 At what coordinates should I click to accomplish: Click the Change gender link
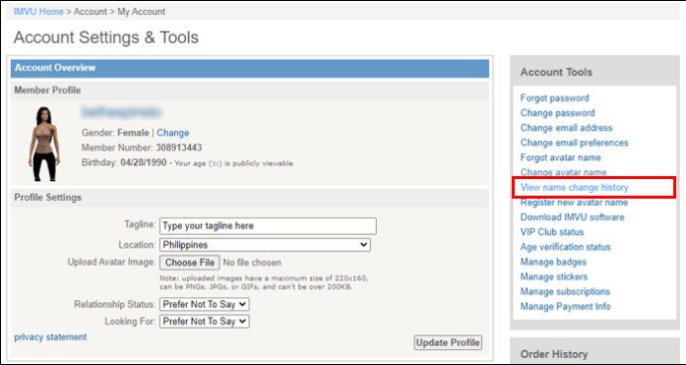click(173, 132)
